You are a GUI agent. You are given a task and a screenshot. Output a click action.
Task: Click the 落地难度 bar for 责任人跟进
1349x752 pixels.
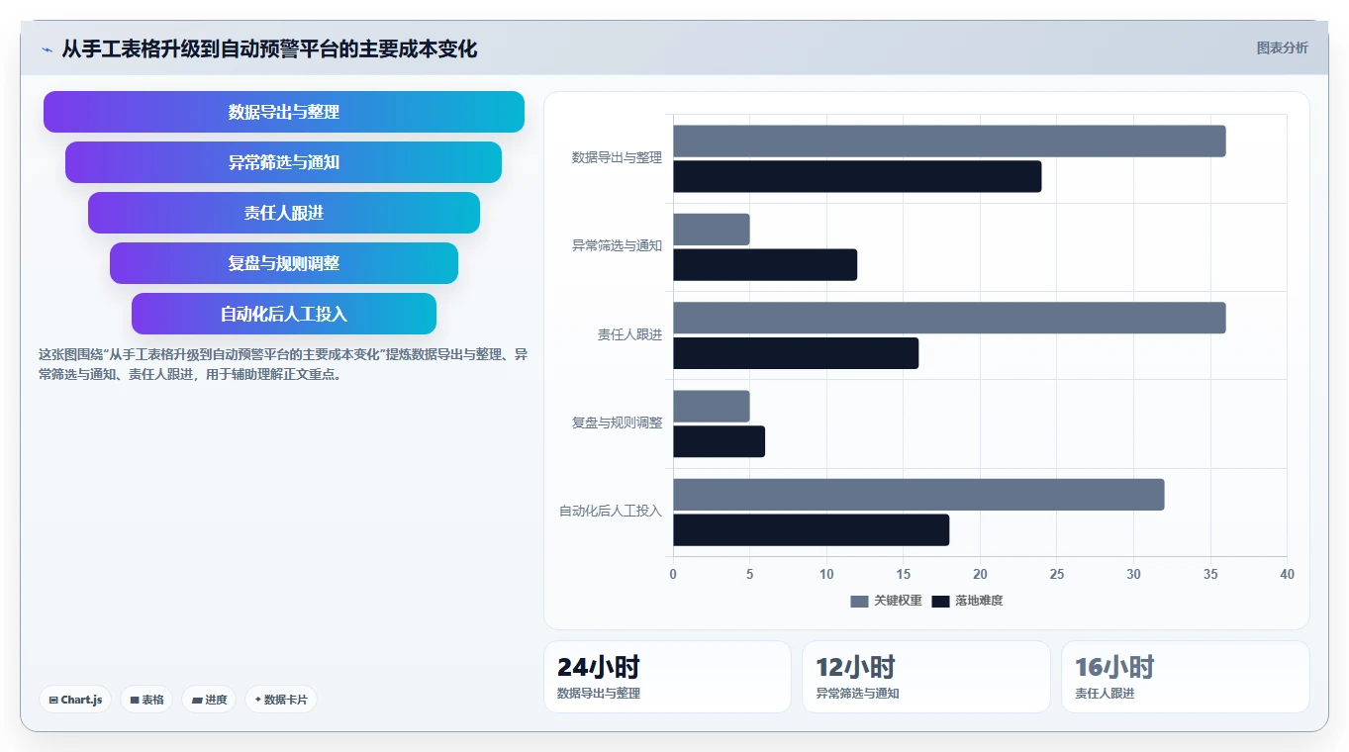[796, 353]
